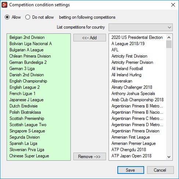Select the Do not allow radio button
This screenshot has width=179, height=179.
pos(28,17)
